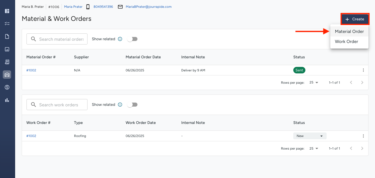Image resolution: width=375 pixels, height=178 pixels.
Task: Click the Supplier column header
Action: [x=81, y=57]
